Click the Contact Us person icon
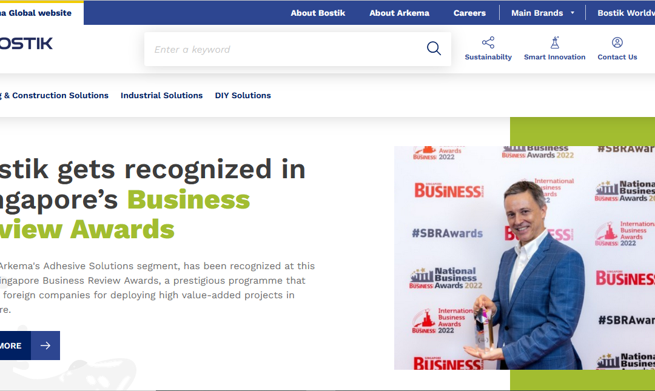This screenshot has height=391, width=655. [x=617, y=42]
